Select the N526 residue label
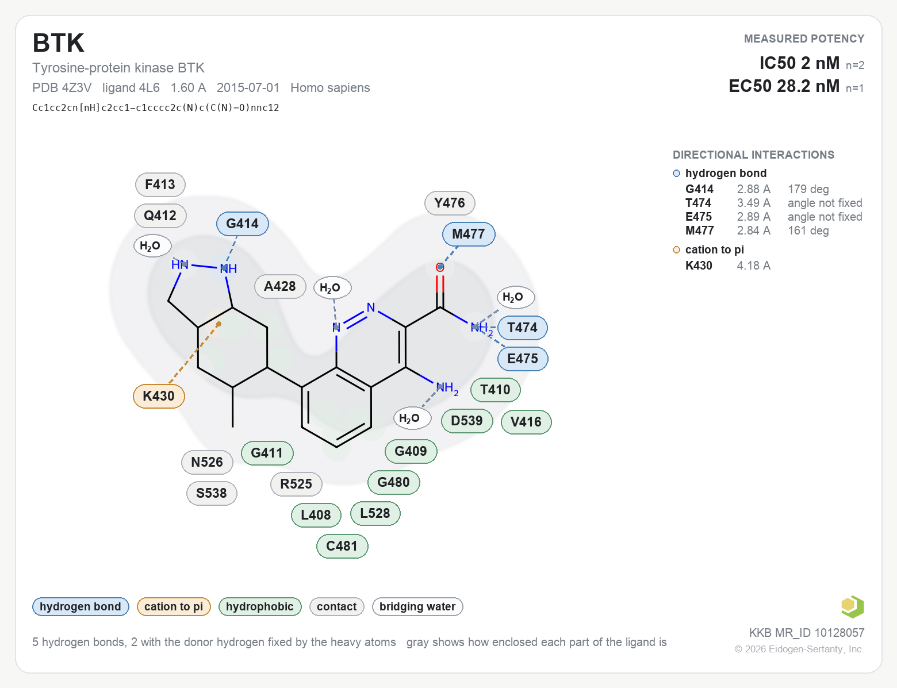897x688 pixels. tap(207, 462)
